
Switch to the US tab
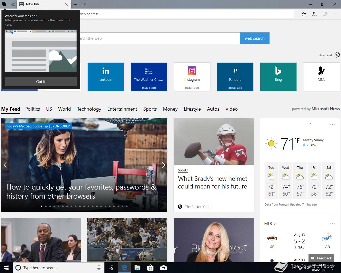[x=49, y=109]
